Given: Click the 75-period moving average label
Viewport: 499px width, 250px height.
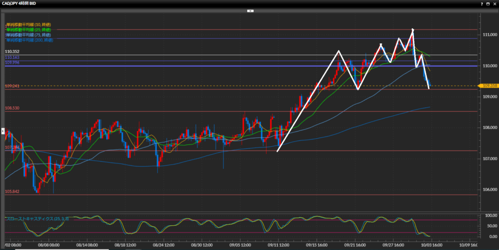Looking at the screenshot, I should point(28,35).
